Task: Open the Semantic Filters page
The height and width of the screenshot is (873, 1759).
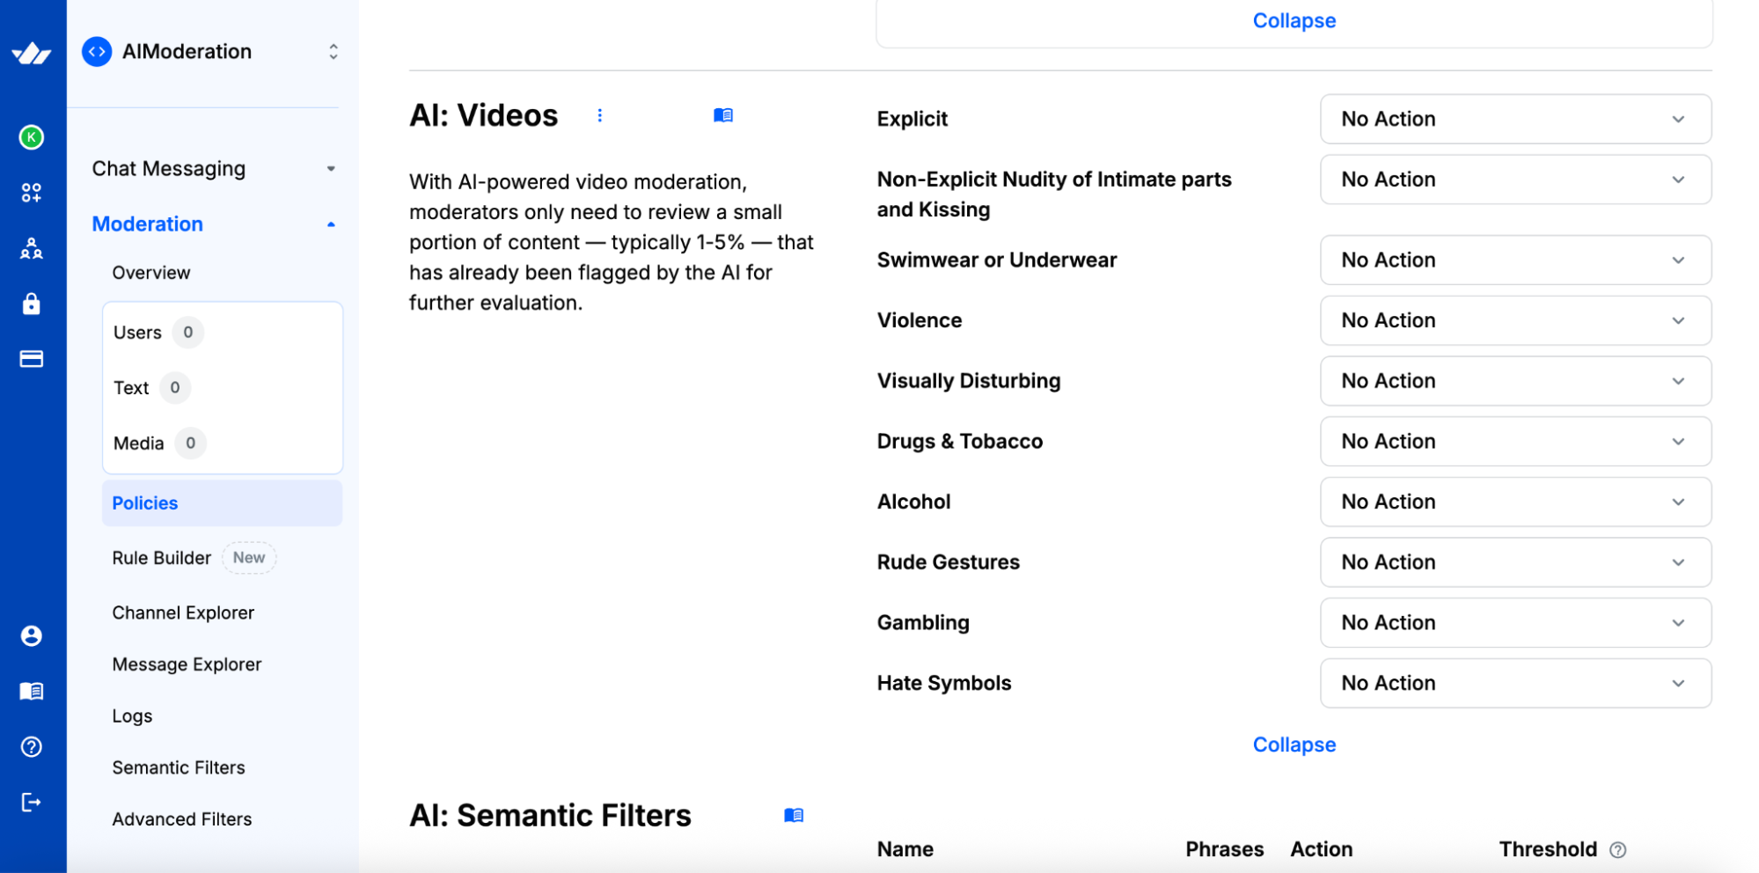Action: (x=179, y=767)
